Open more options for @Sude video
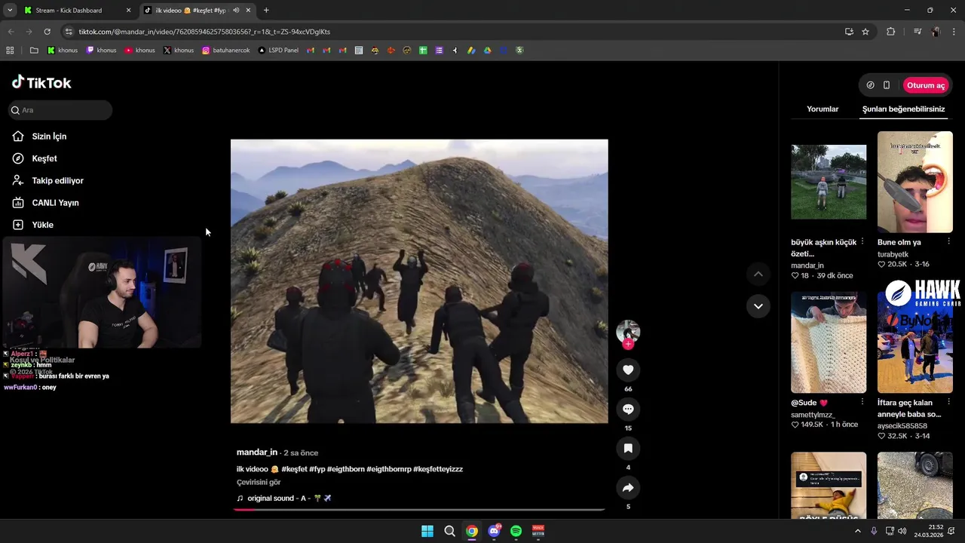965x543 pixels. 862,403
